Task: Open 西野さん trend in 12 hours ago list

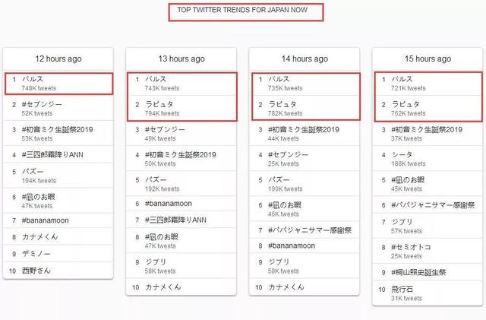Action: coord(38,270)
